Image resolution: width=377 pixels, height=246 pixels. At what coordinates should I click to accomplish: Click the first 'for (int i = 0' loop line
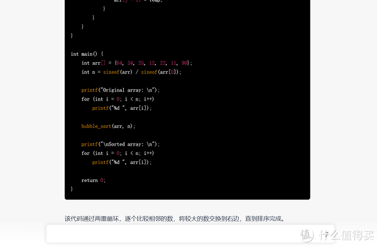click(117, 99)
